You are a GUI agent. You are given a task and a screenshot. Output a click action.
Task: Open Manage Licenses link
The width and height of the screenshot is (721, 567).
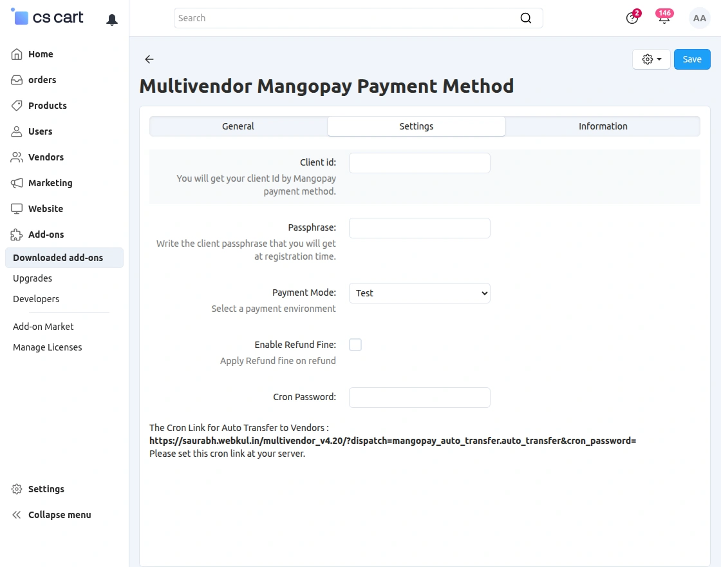coord(48,347)
